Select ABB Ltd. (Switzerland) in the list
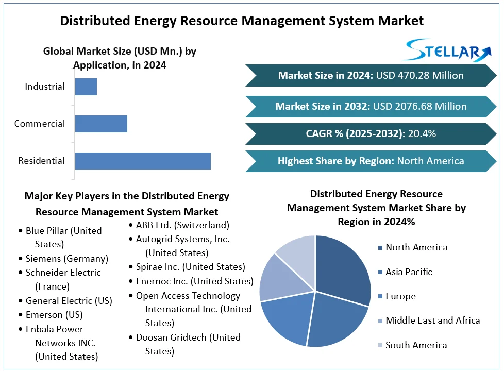Viewport: 504px width, 372px height. click(x=182, y=225)
